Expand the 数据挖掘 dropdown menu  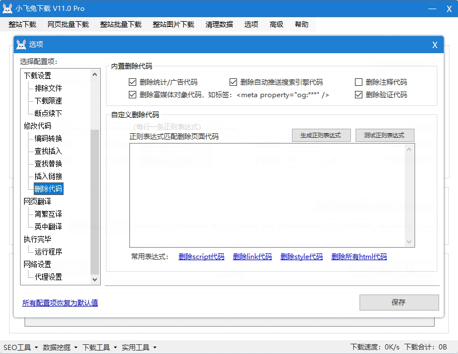coord(60,347)
